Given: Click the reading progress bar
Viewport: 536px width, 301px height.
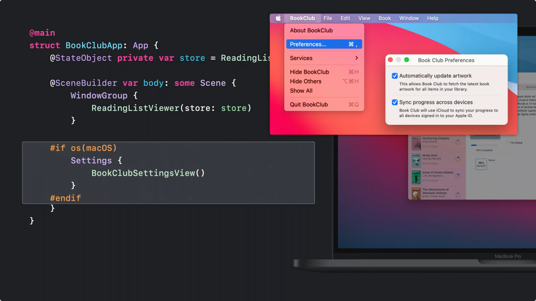Looking at the screenshot, I should click(484, 145).
